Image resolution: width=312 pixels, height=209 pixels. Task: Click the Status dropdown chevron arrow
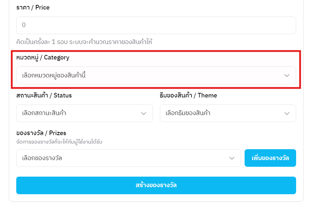(144, 113)
